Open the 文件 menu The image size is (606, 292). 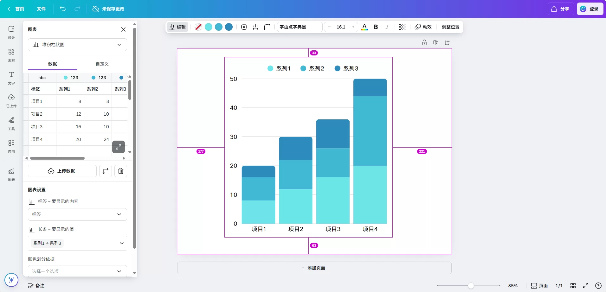41,9
